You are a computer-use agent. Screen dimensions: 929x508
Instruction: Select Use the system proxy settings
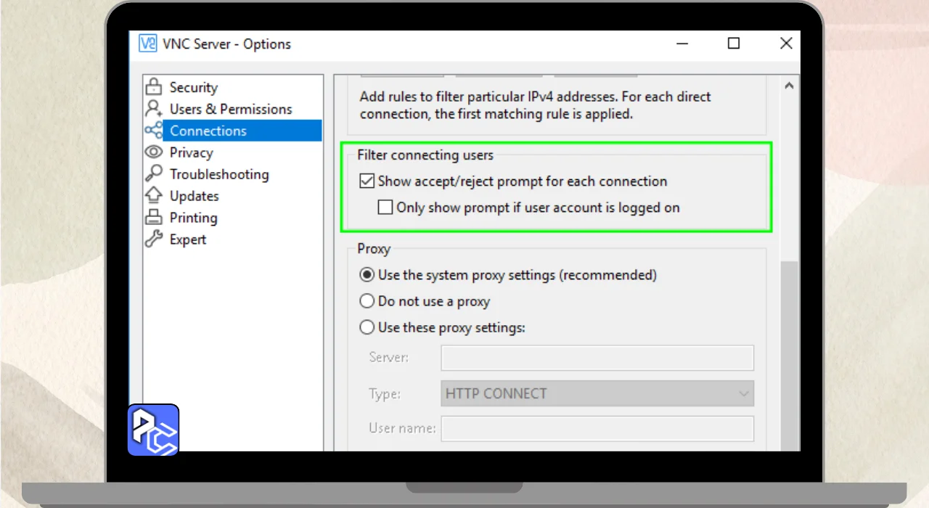click(367, 275)
